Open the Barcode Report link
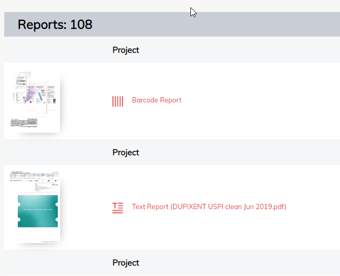Viewport: 340px width, 276px height. [156, 100]
